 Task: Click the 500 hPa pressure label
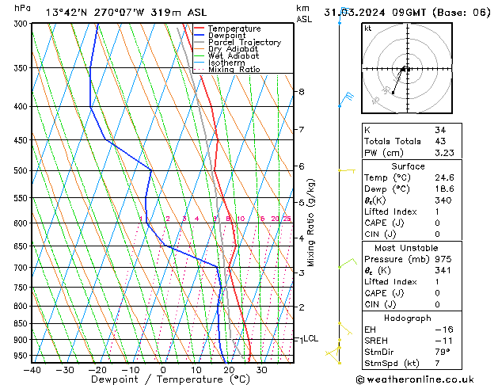pos(22,170)
